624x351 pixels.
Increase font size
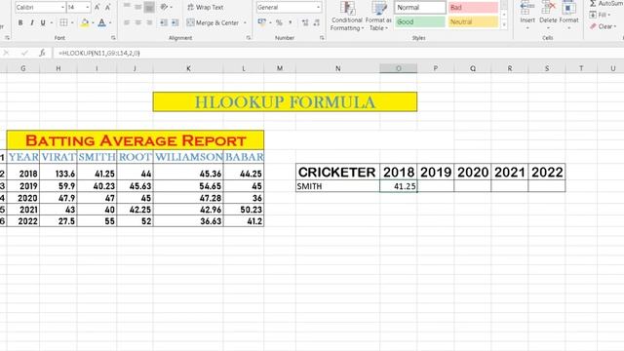click(x=97, y=7)
